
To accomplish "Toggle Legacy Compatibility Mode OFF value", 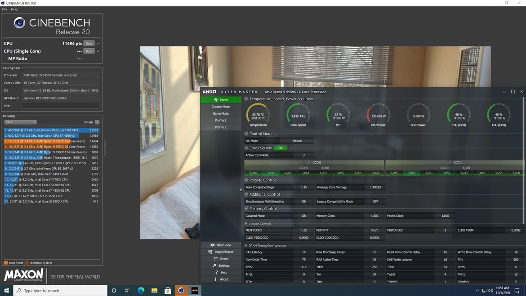I will pos(375,202).
